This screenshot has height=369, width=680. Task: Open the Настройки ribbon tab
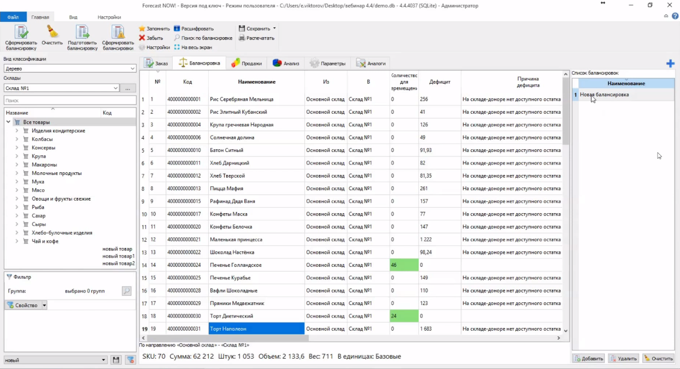(x=109, y=17)
